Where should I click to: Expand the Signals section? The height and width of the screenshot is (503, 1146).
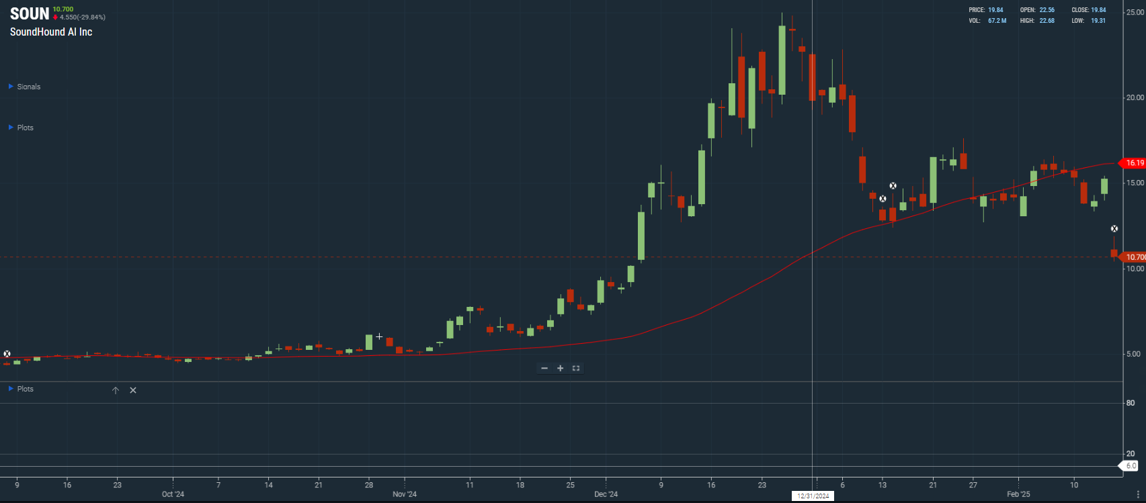pyautogui.click(x=24, y=87)
